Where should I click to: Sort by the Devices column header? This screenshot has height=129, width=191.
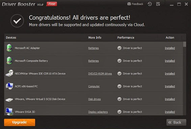coord(11,38)
